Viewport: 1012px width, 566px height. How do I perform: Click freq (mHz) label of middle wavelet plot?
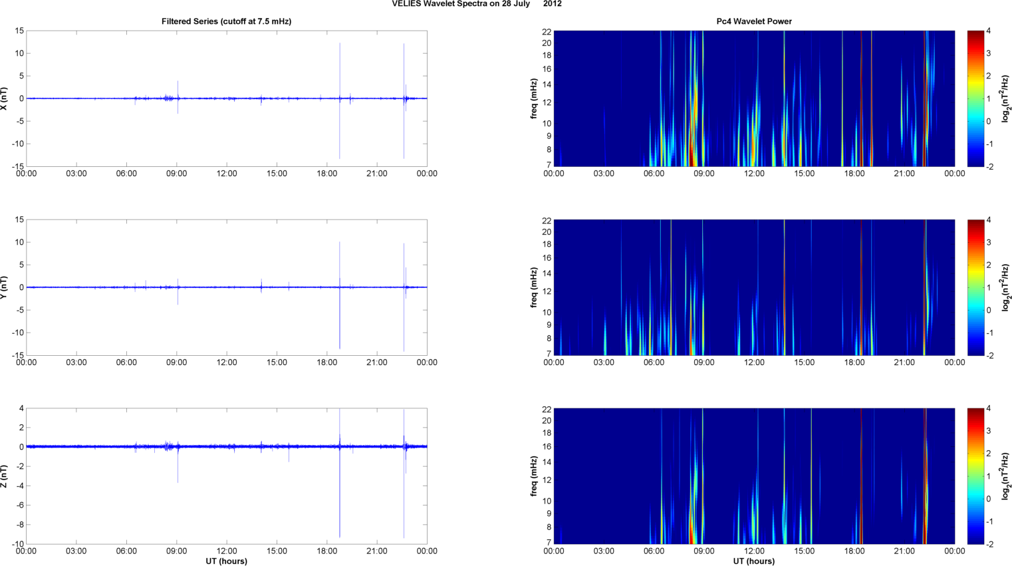[x=533, y=287]
